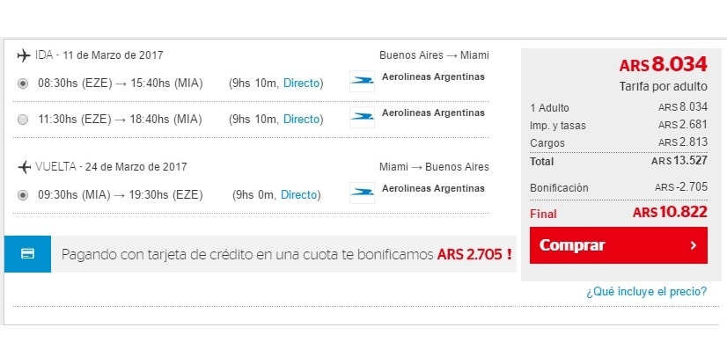Open Directo details for the 08:30hs flight
This screenshot has width=727, height=364.
pyautogui.click(x=303, y=84)
